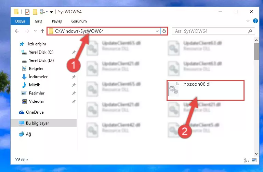The image size is (263, 172).
Task: Select Bu bilgisayar in navigation pane
Action: coord(44,123)
